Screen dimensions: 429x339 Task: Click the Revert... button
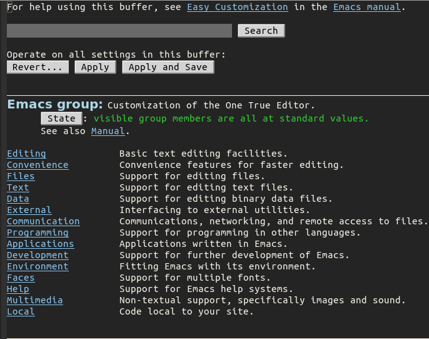click(x=38, y=67)
